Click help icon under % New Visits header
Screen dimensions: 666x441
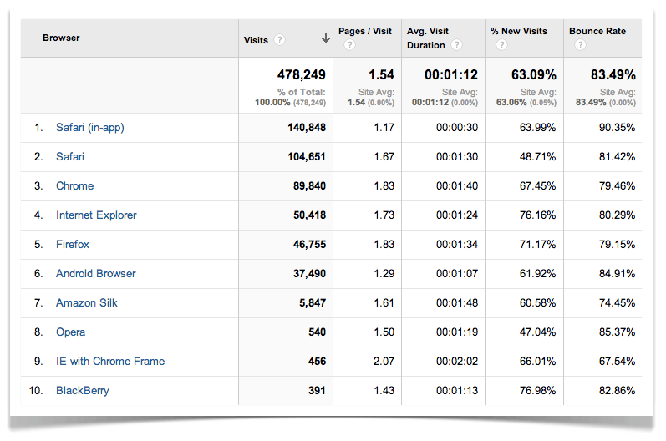tap(496, 45)
